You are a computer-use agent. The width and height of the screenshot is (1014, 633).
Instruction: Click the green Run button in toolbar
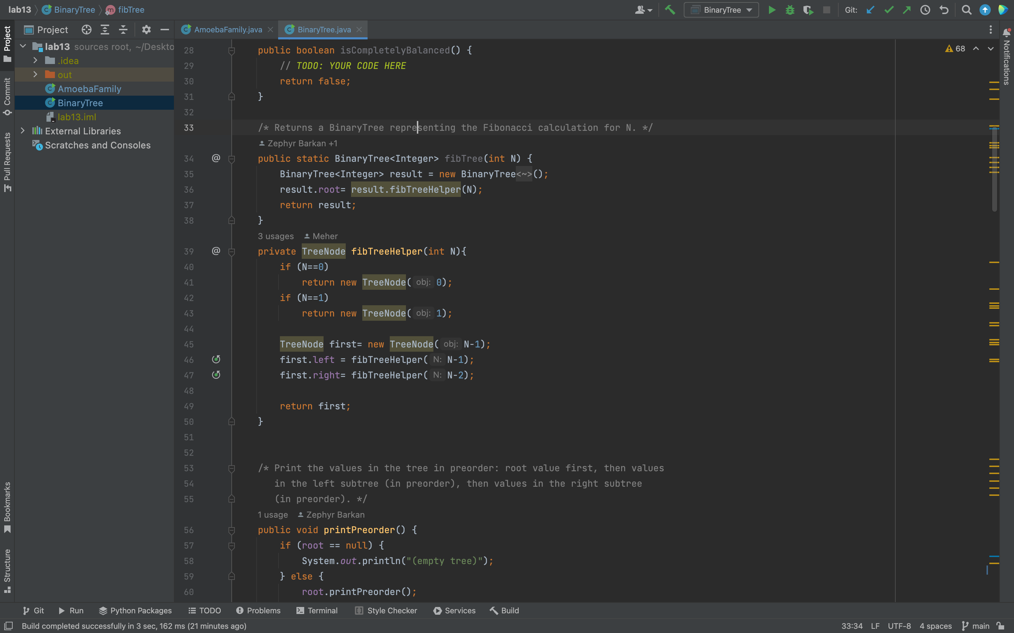click(x=771, y=10)
